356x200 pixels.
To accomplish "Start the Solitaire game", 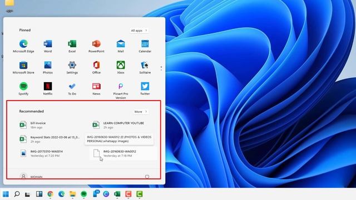I will [x=145, y=68].
